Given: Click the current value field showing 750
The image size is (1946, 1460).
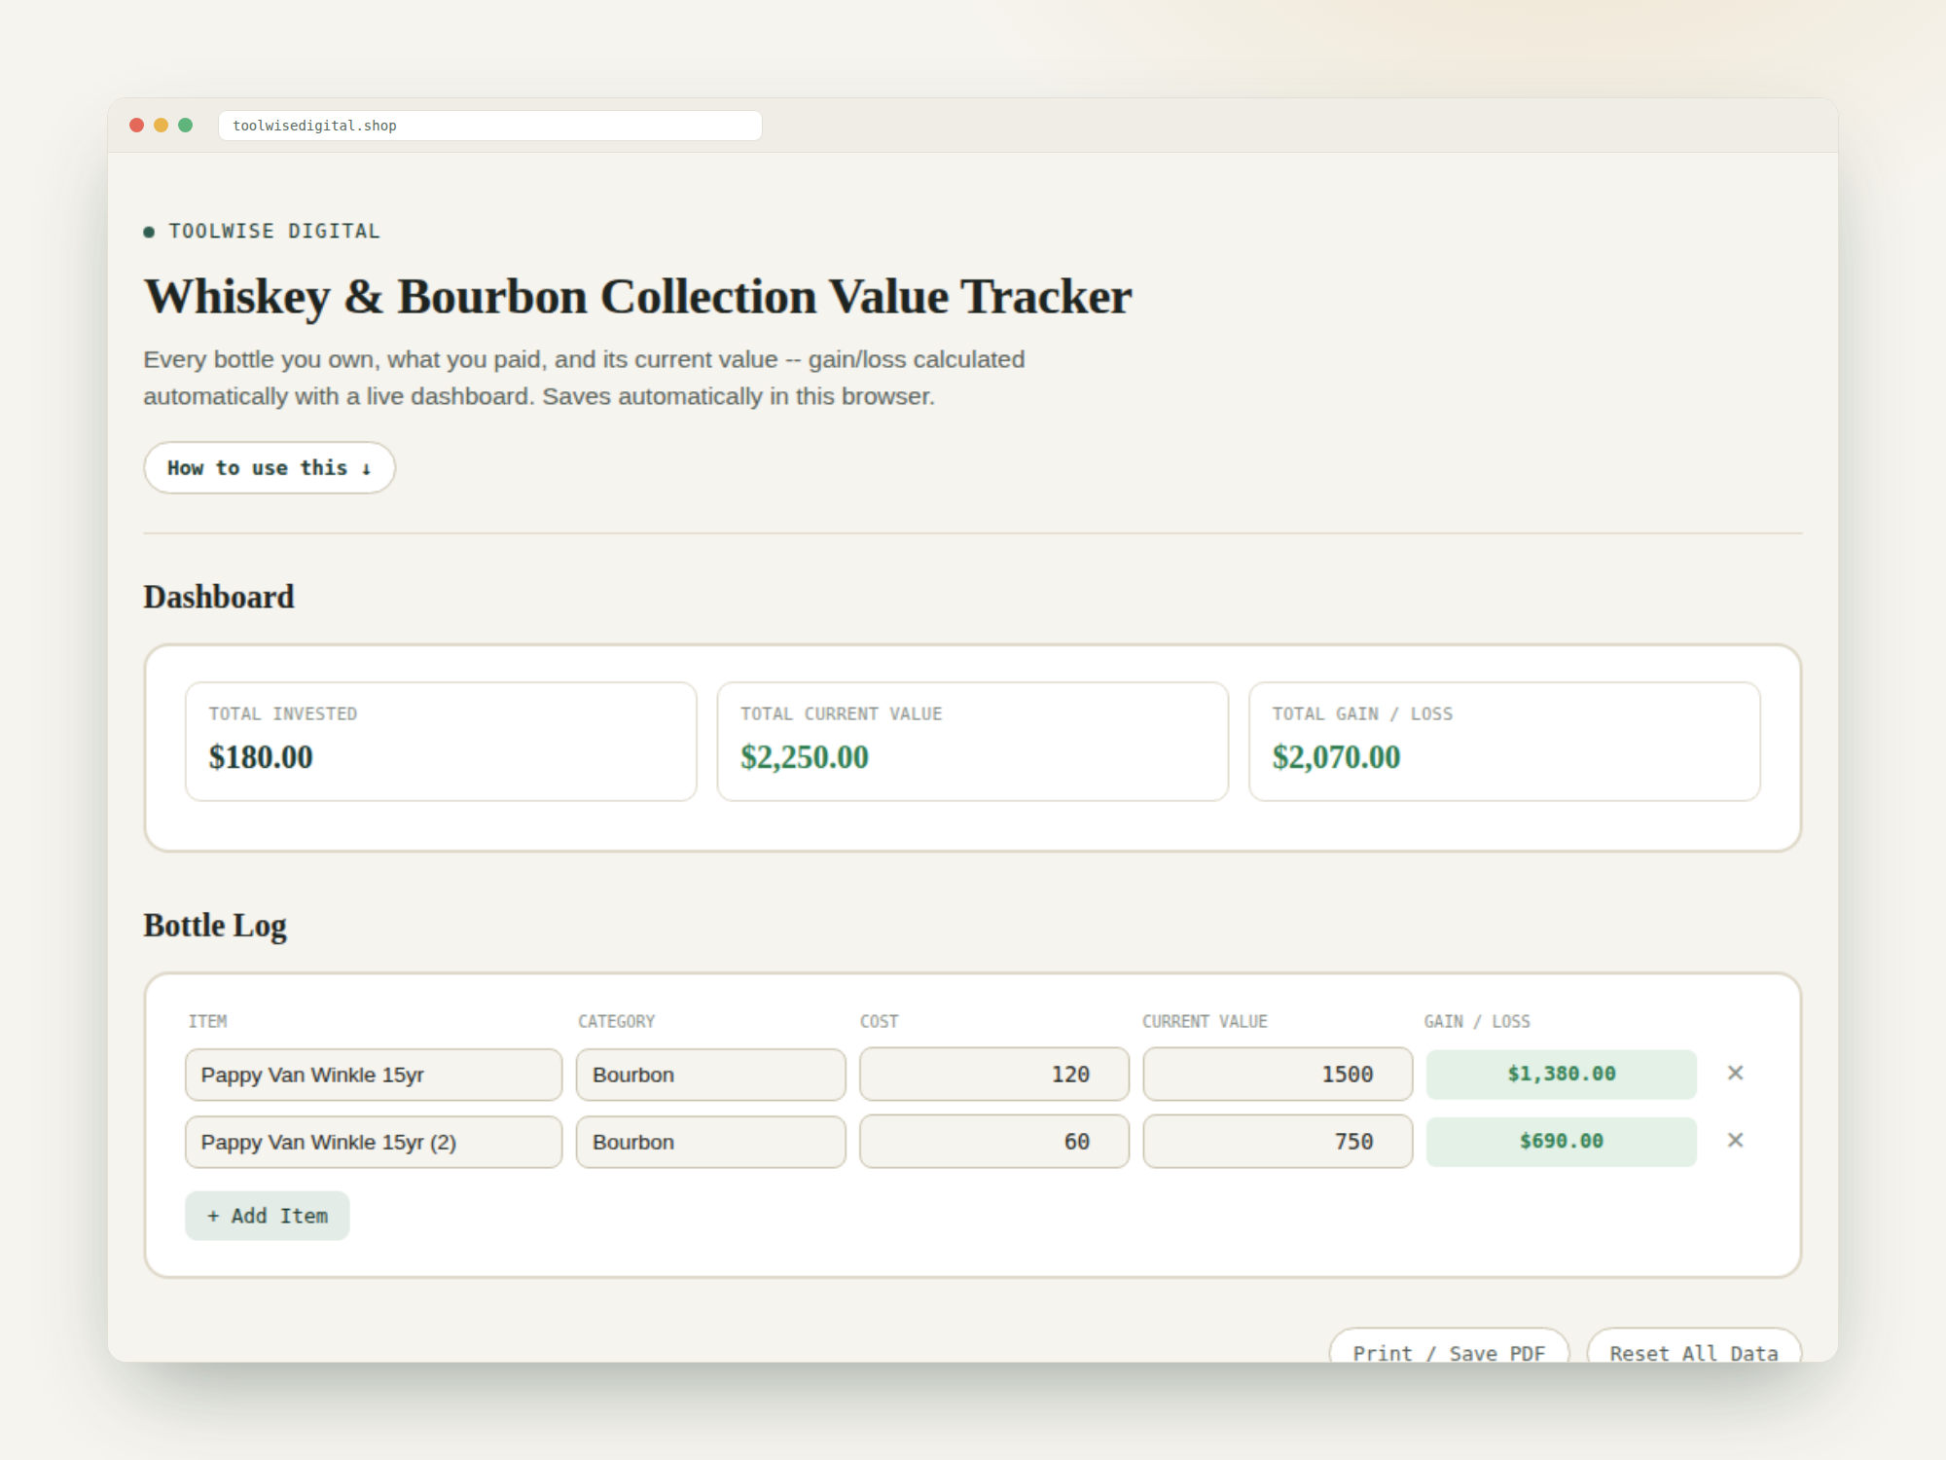Looking at the screenshot, I should (1278, 1142).
